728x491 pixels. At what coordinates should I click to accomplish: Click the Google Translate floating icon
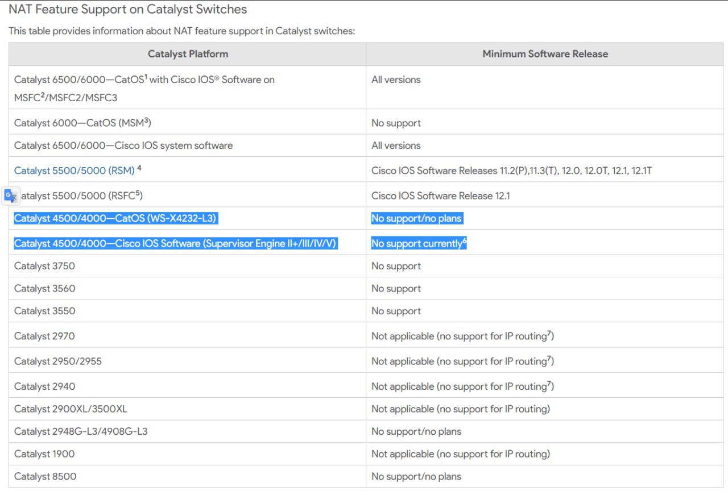pos(11,195)
